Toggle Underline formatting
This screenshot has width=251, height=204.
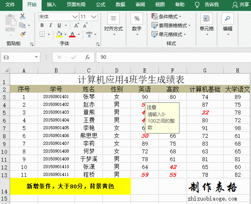pyautogui.click(x=59, y=25)
